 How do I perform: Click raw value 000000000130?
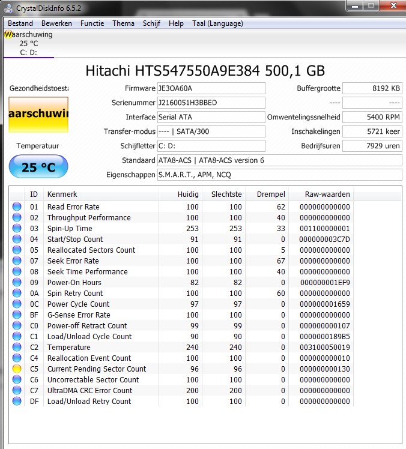point(325,369)
